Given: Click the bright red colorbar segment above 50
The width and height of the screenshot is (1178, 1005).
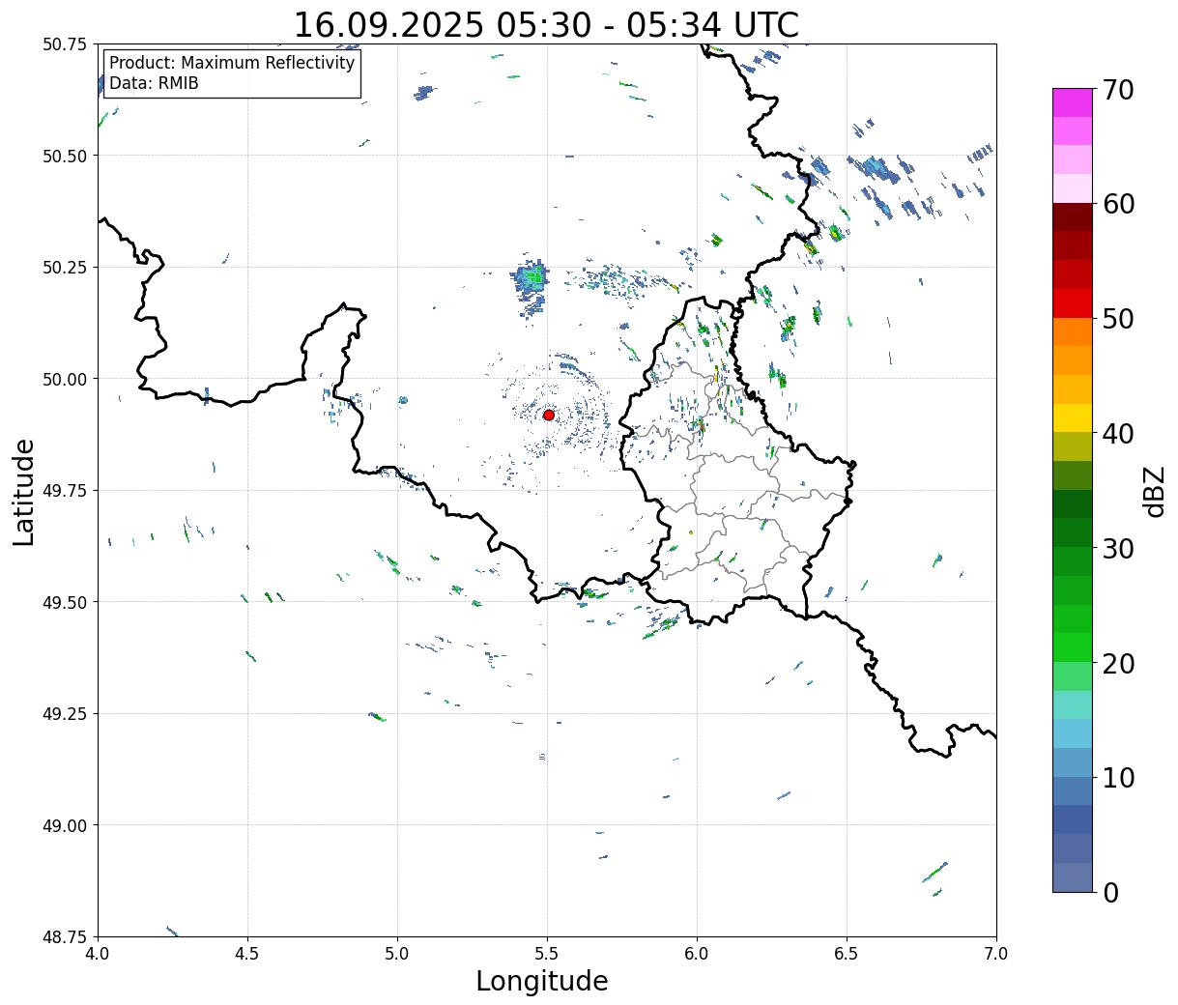Looking at the screenshot, I should (x=1073, y=303).
